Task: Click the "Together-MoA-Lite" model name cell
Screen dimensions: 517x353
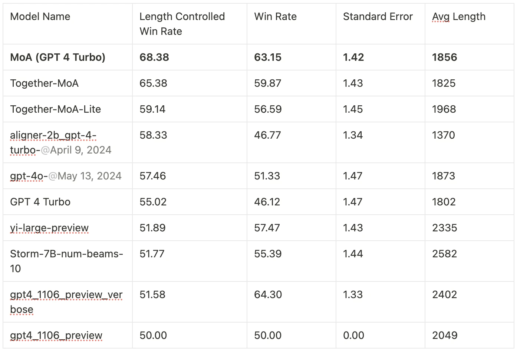Action: [x=56, y=109]
